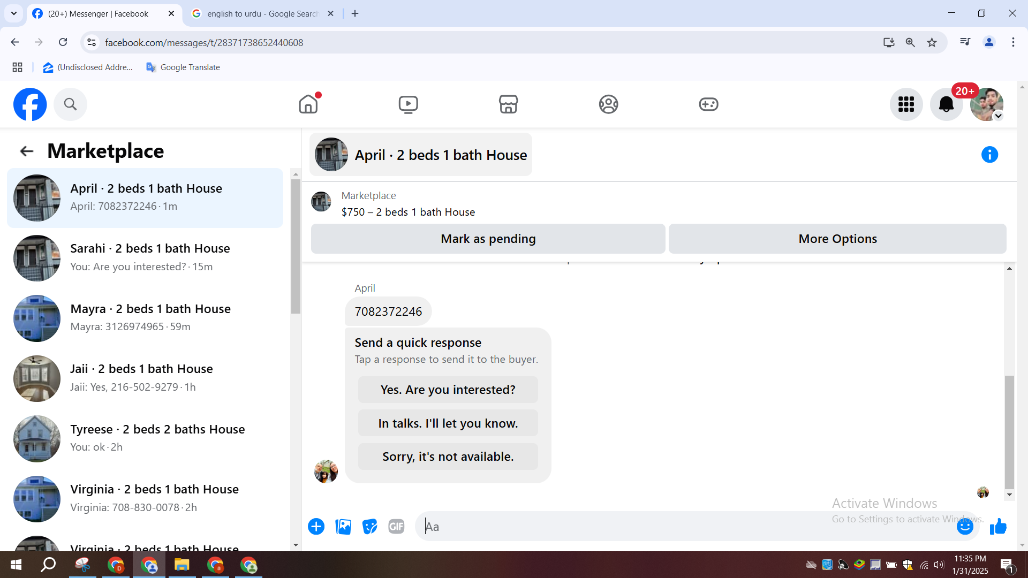Send a thumbs-up like

tap(998, 527)
